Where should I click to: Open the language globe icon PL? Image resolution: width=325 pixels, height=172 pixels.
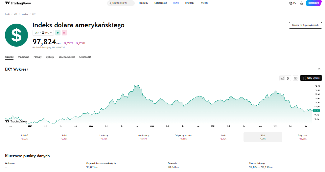tap(292, 3)
